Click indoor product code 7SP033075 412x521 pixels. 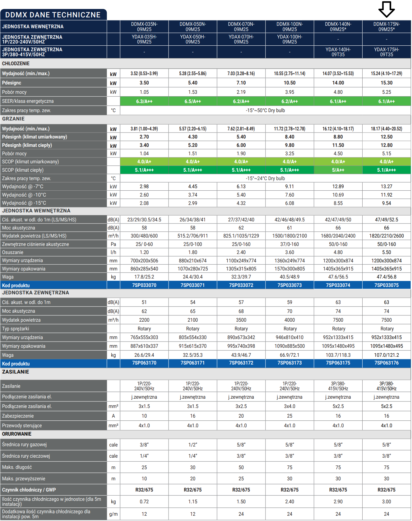pyautogui.click(x=387, y=285)
